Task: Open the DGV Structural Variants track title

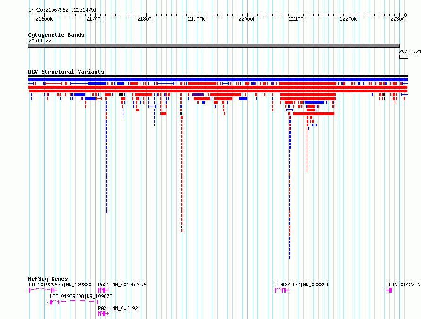Action: [x=66, y=72]
